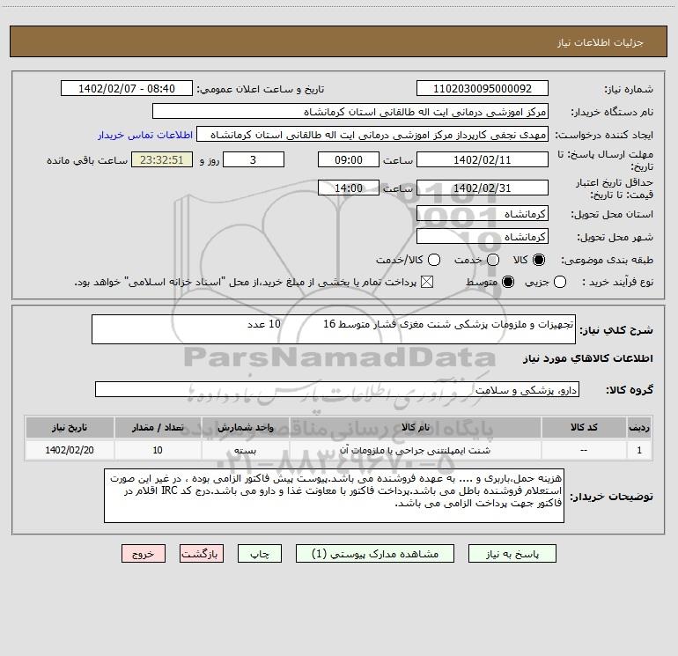
Task: Click the نام کالا column header
Action: tap(415, 427)
